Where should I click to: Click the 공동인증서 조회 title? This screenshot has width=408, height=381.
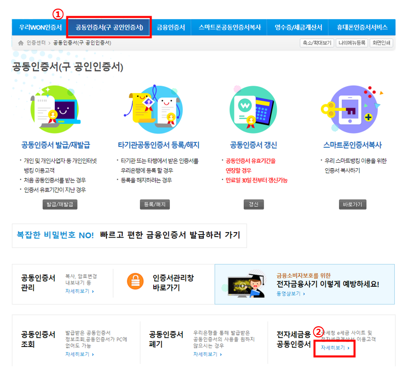point(38,339)
